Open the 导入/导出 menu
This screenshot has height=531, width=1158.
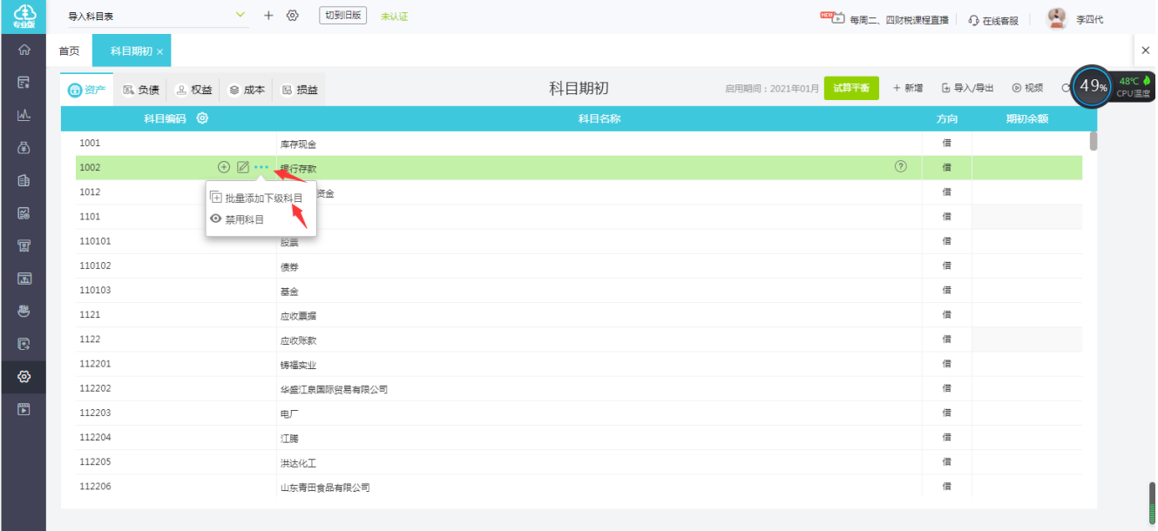[967, 88]
